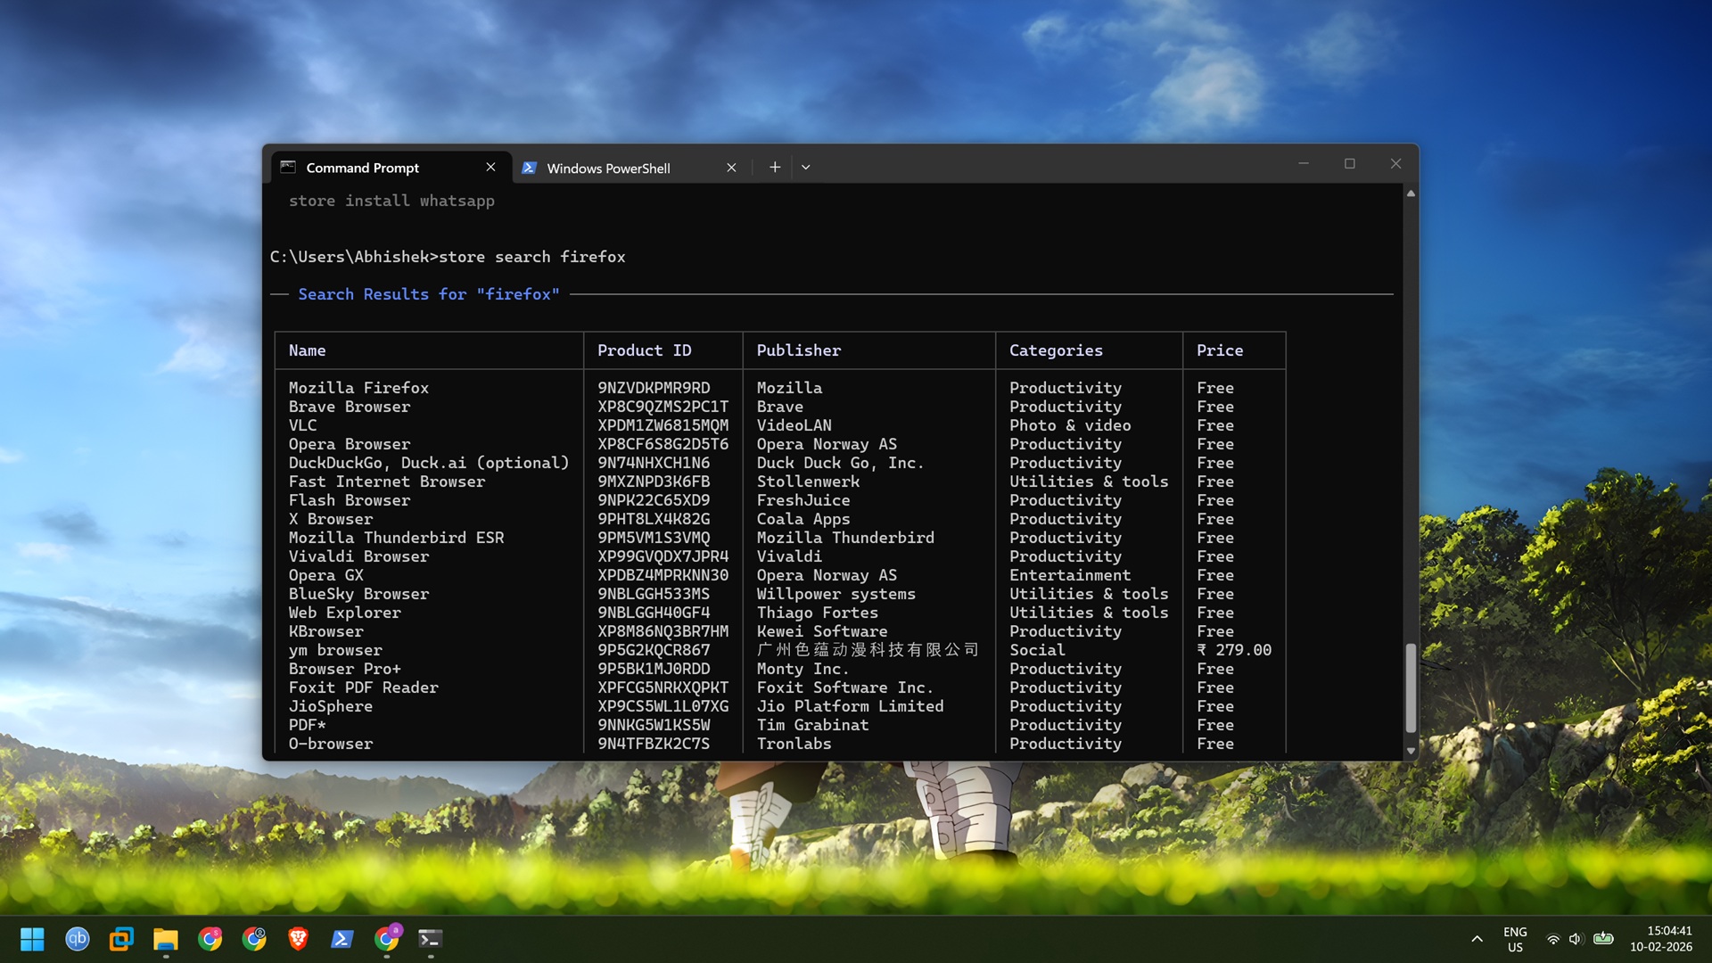Open Wi-Fi network tray icon
The width and height of the screenshot is (1712, 963).
pos(1552,939)
